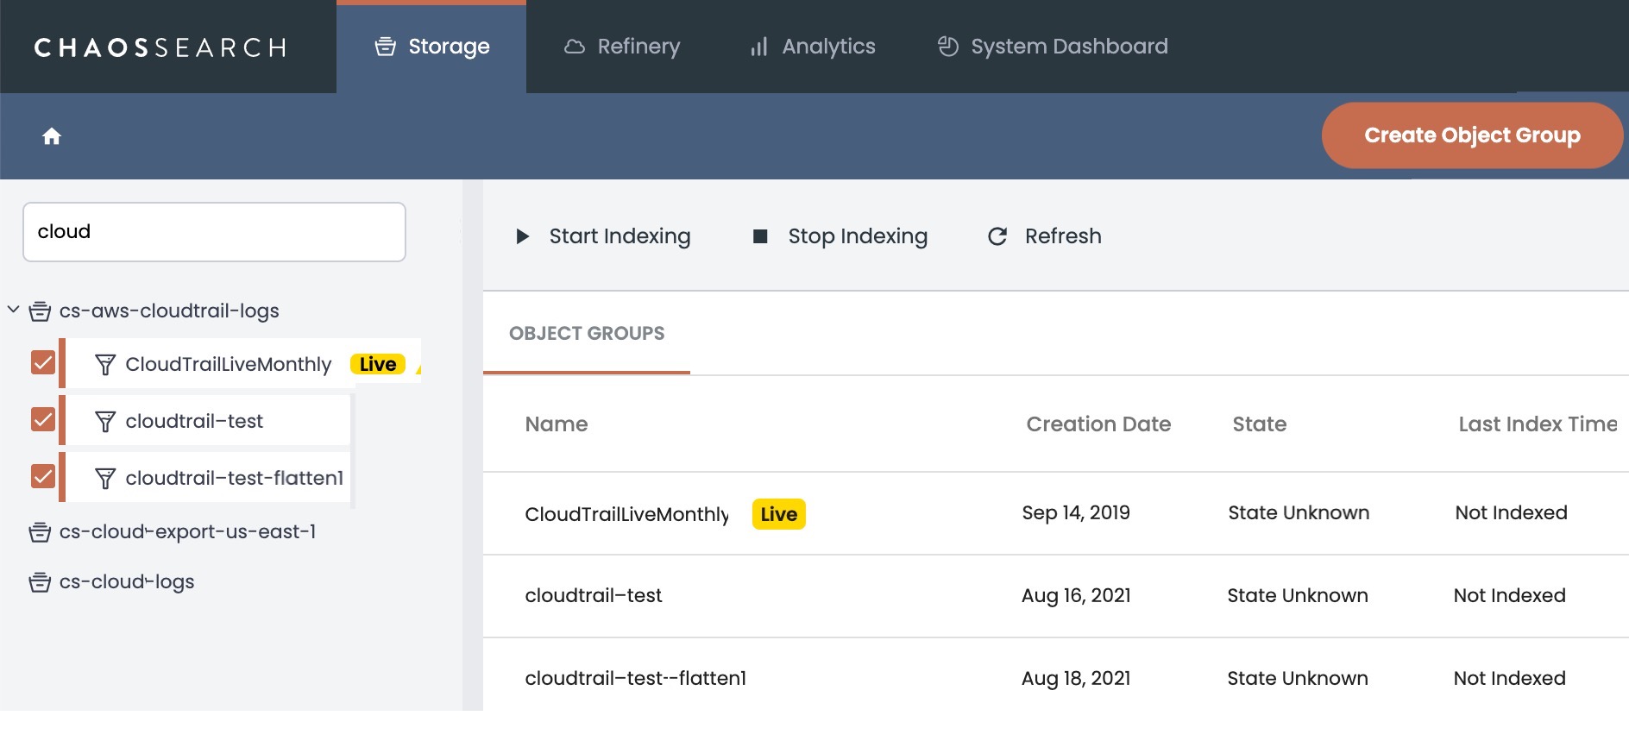
Task: Click the home icon in breadcrumb bar
Action: tap(52, 136)
